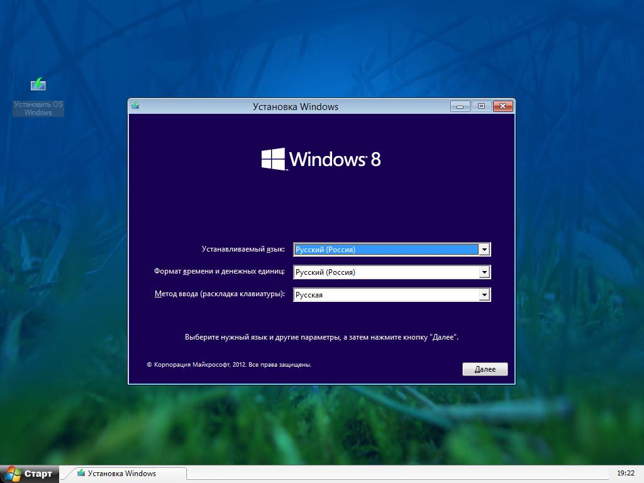Click the 'Установка Windows' title bar text
644x483 pixels.
point(296,106)
